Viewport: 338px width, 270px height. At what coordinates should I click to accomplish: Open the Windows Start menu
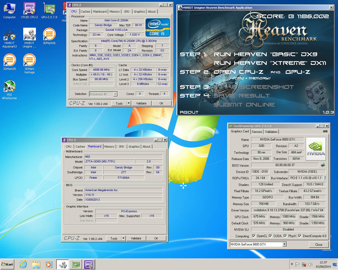coord(7,264)
